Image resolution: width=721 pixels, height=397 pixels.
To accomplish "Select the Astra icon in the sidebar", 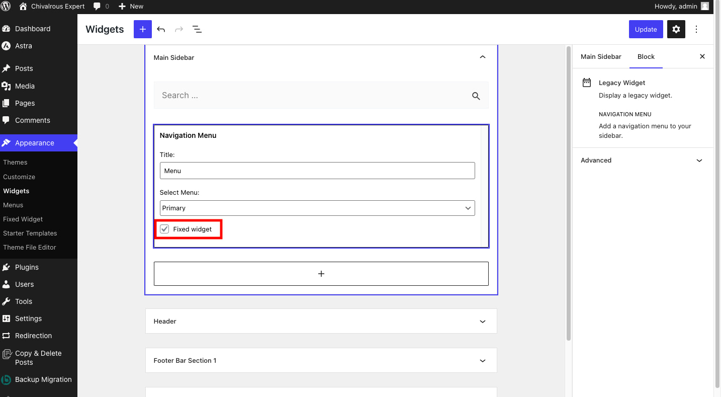I will coord(6,46).
